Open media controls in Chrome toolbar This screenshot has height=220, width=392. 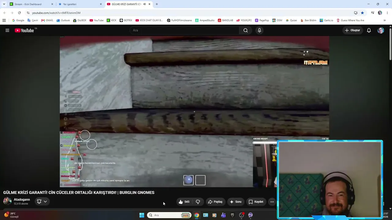[372, 13]
